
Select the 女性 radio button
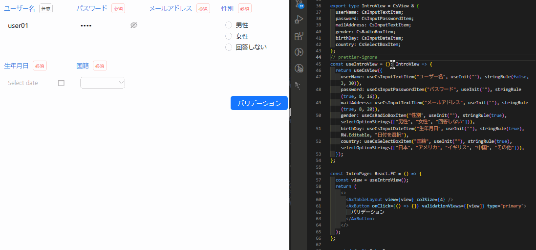(x=228, y=36)
